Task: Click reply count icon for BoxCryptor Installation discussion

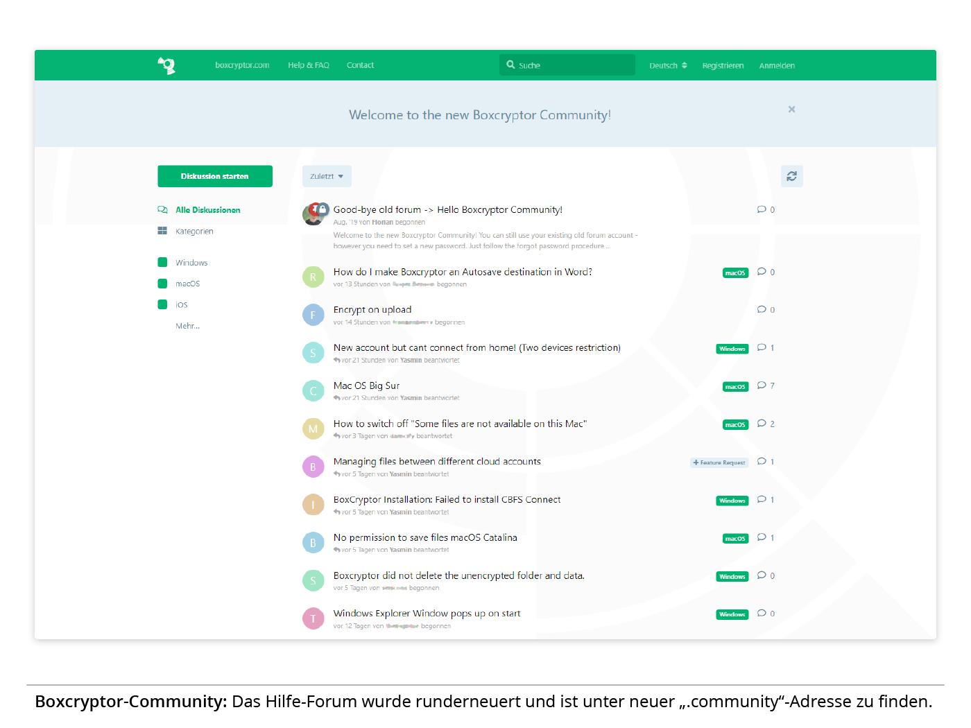Action: point(762,499)
